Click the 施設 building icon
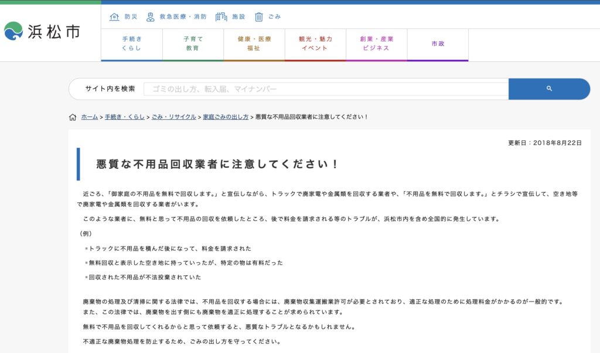Viewport: 600px width, 353px height. point(221,17)
